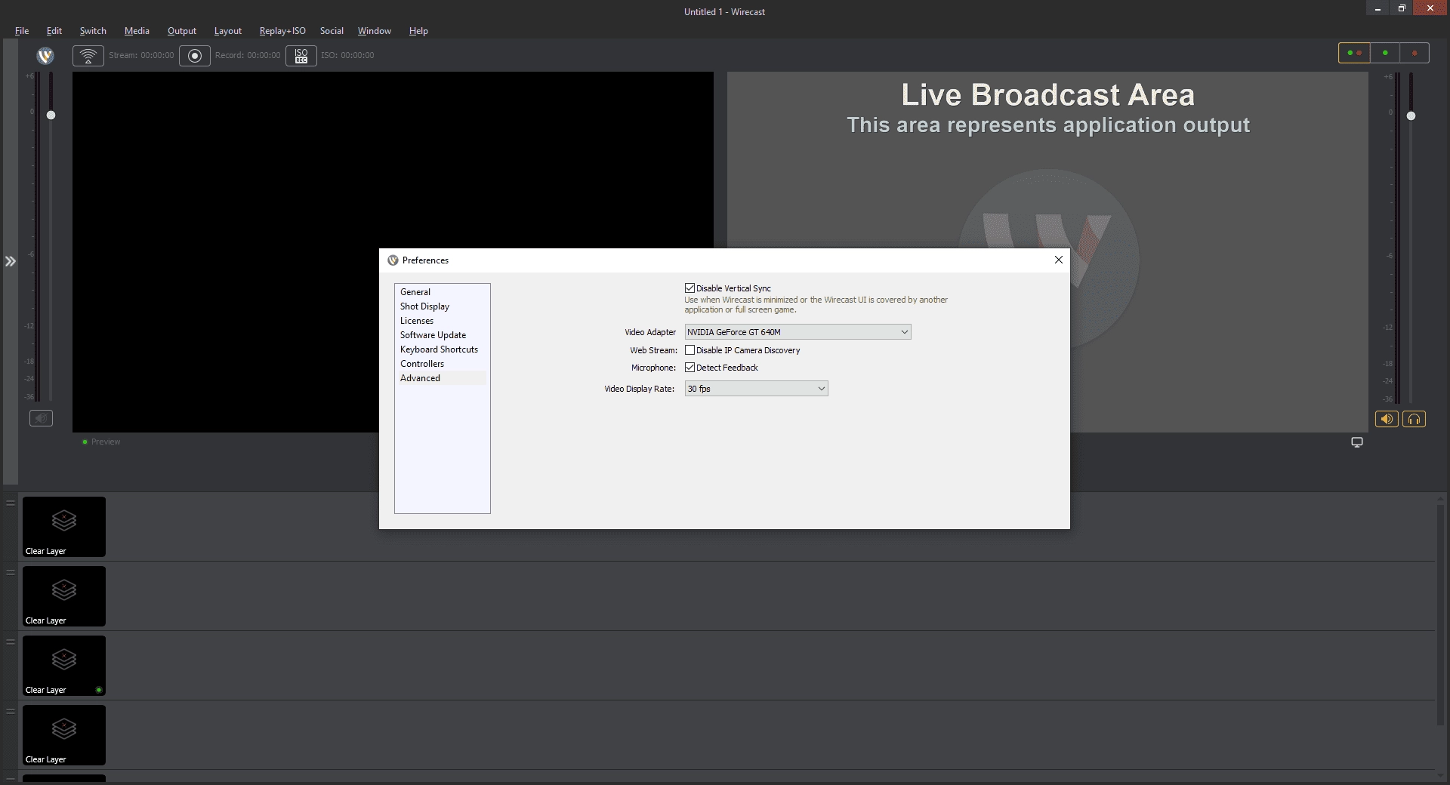
Task: Click the Record timer text
Action: [248, 56]
